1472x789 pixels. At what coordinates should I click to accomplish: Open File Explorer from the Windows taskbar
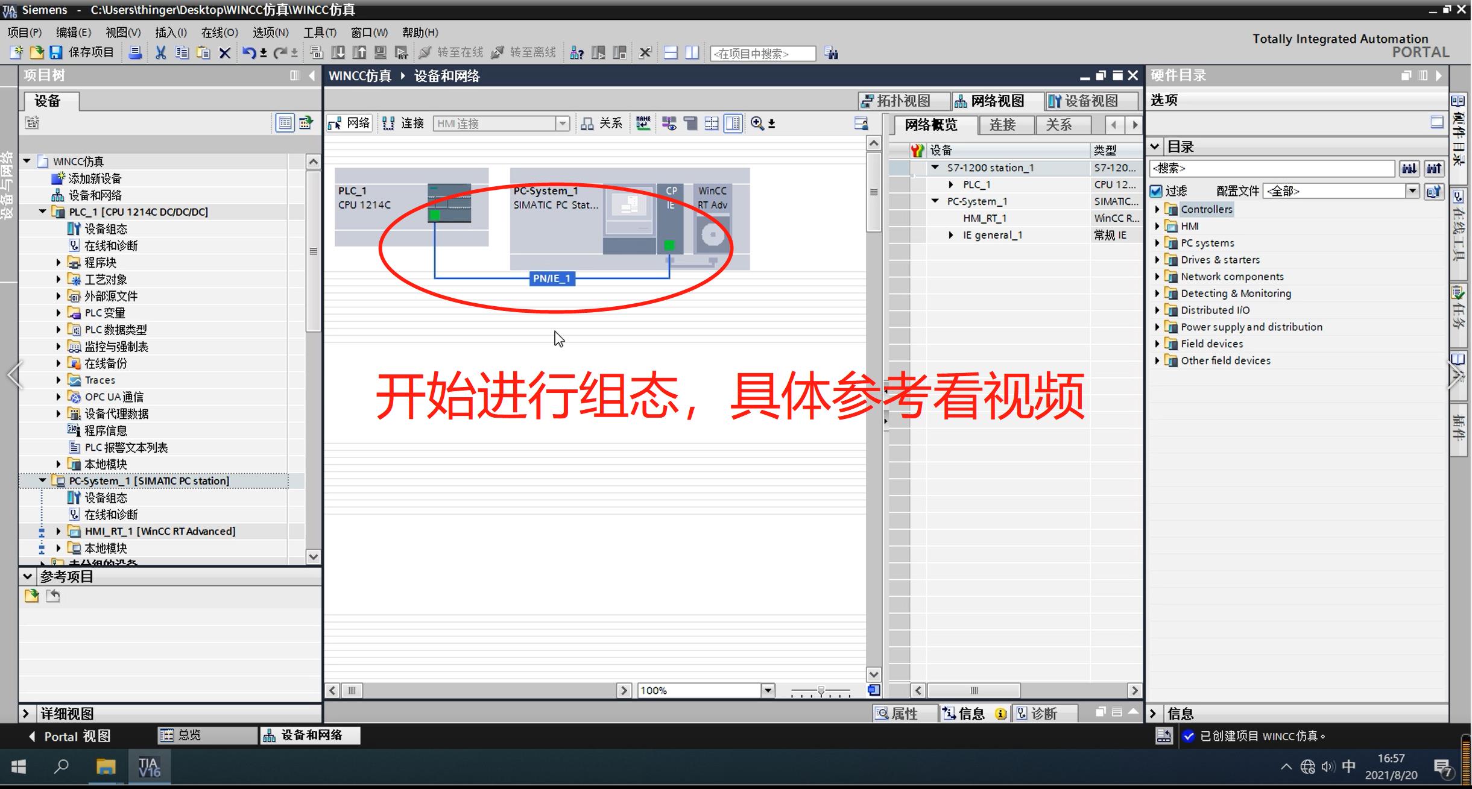click(x=106, y=767)
